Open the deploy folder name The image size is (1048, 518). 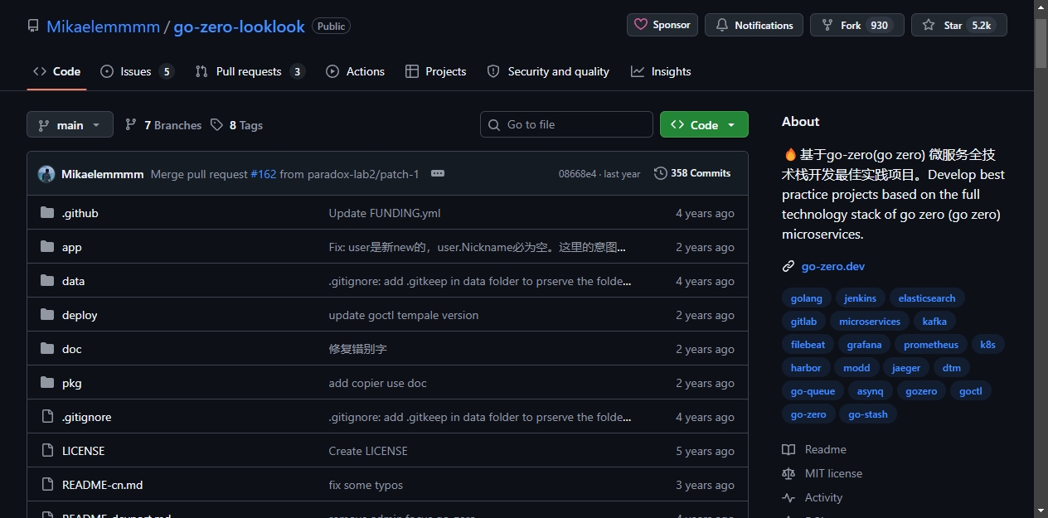(x=80, y=315)
